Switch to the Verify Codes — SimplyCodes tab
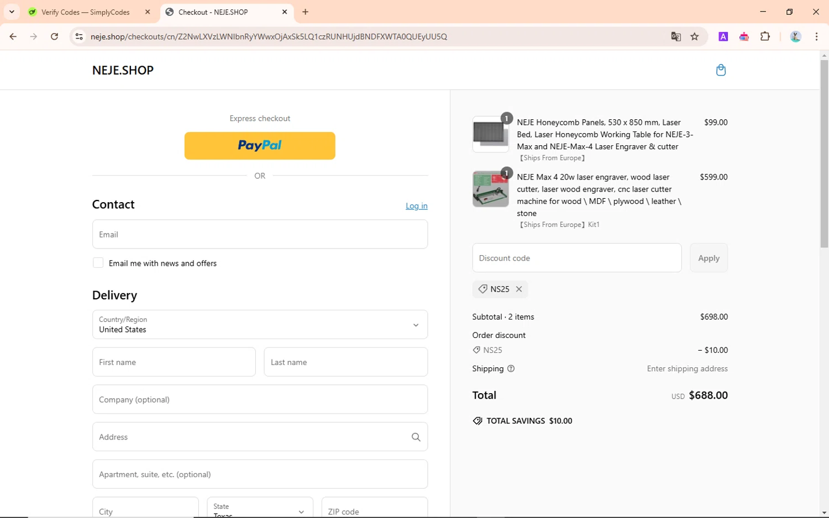829x518 pixels. tap(85, 12)
